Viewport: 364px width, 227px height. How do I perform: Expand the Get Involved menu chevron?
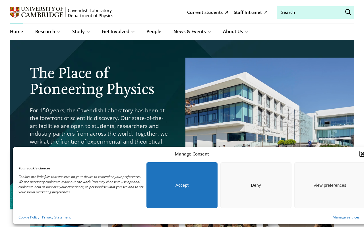point(133,32)
